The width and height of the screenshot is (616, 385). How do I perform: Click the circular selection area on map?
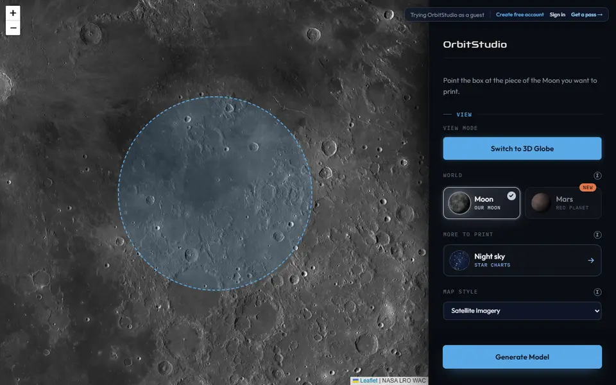tap(216, 193)
